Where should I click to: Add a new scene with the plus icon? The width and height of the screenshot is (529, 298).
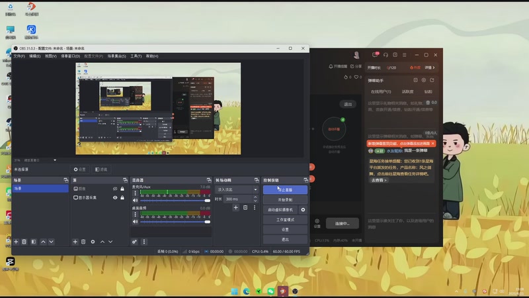click(16, 242)
